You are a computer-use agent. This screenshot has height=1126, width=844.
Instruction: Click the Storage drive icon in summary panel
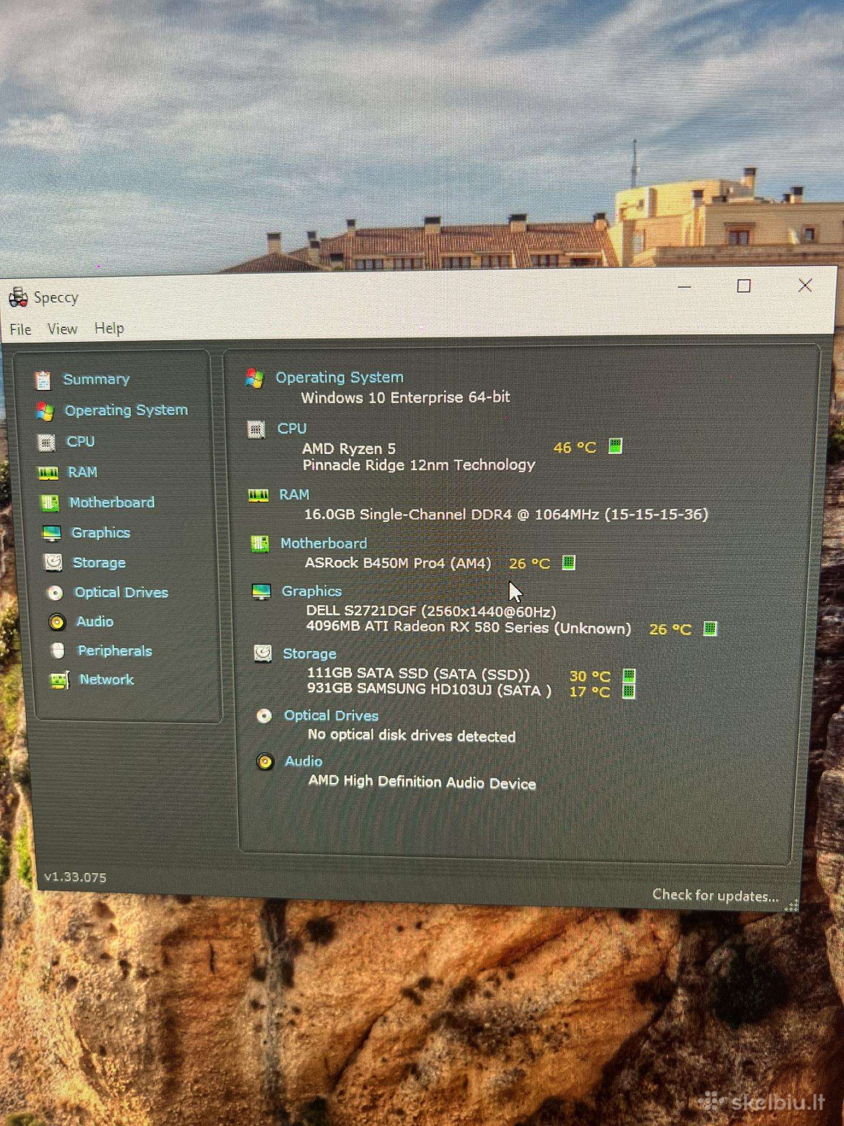[263, 653]
